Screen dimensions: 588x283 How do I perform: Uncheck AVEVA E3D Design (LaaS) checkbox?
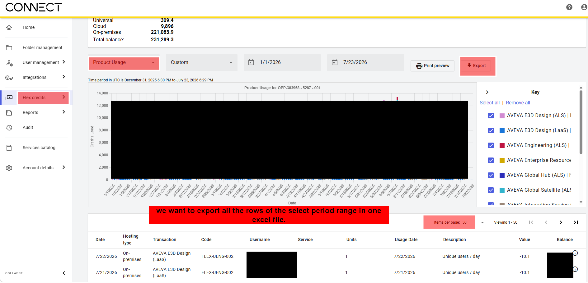coord(491,130)
